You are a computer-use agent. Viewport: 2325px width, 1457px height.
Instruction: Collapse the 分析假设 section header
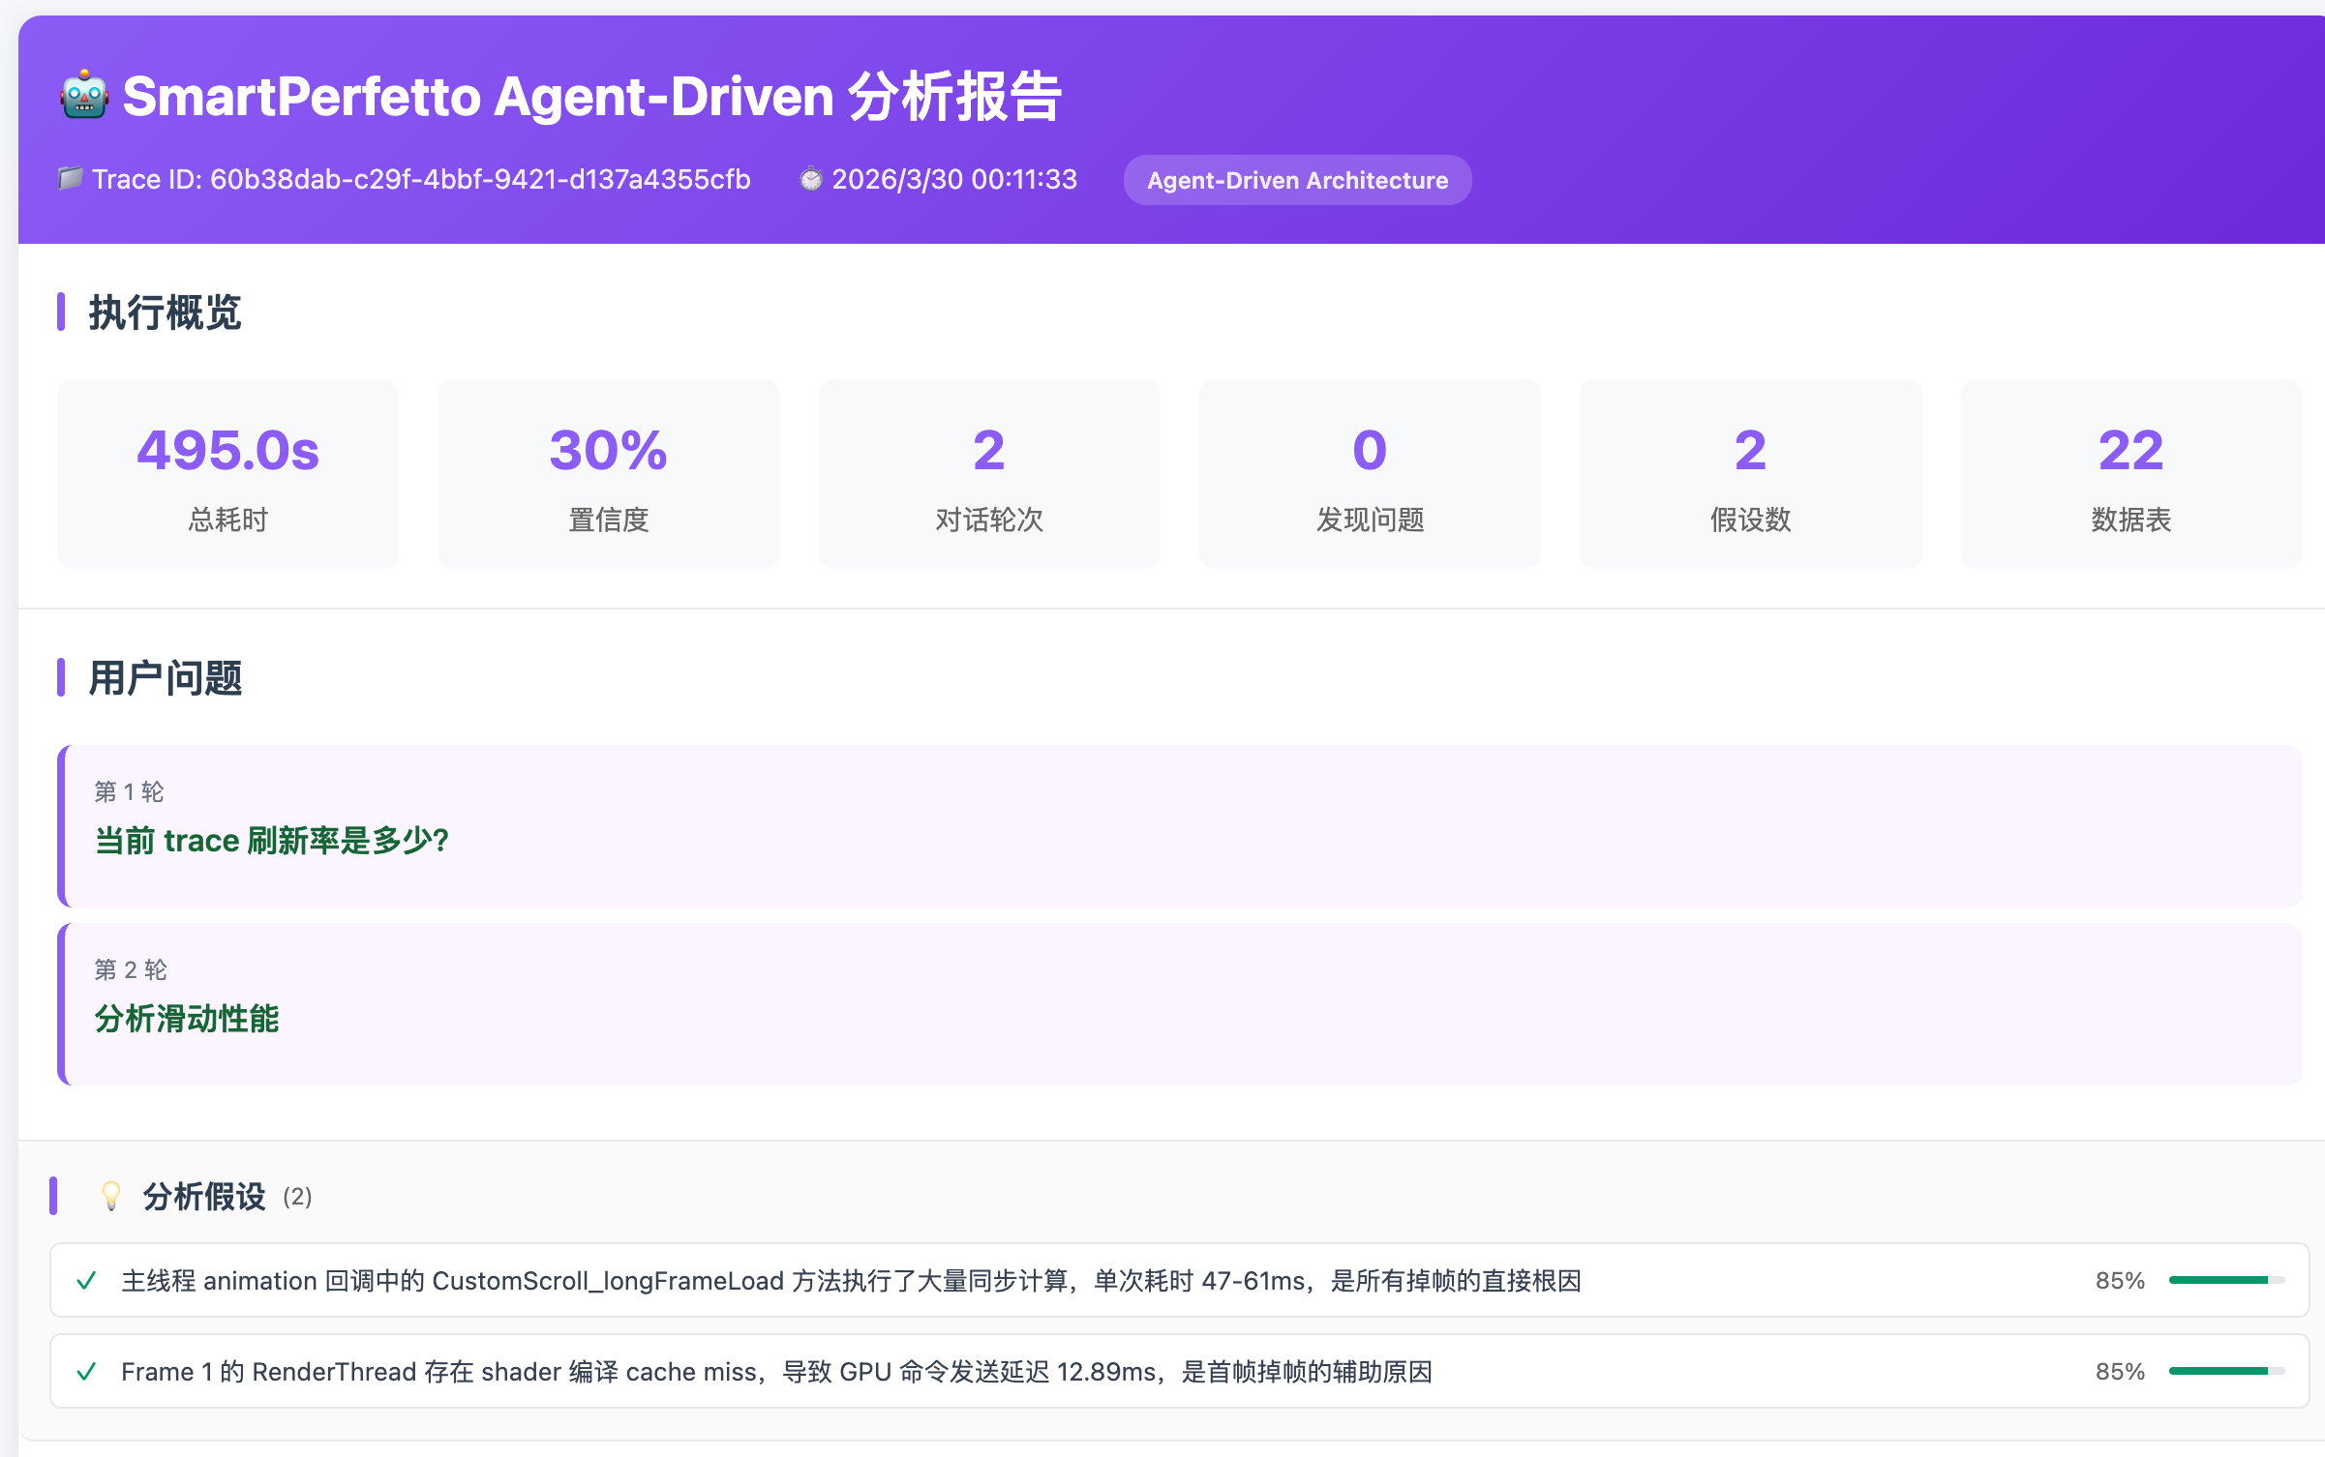(x=205, y=1196)
